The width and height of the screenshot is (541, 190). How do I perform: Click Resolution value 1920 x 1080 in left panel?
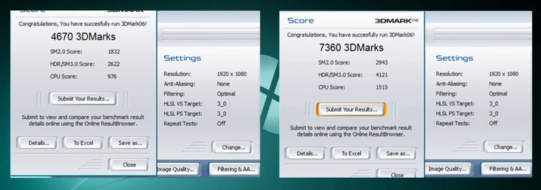tap(232, 74)
